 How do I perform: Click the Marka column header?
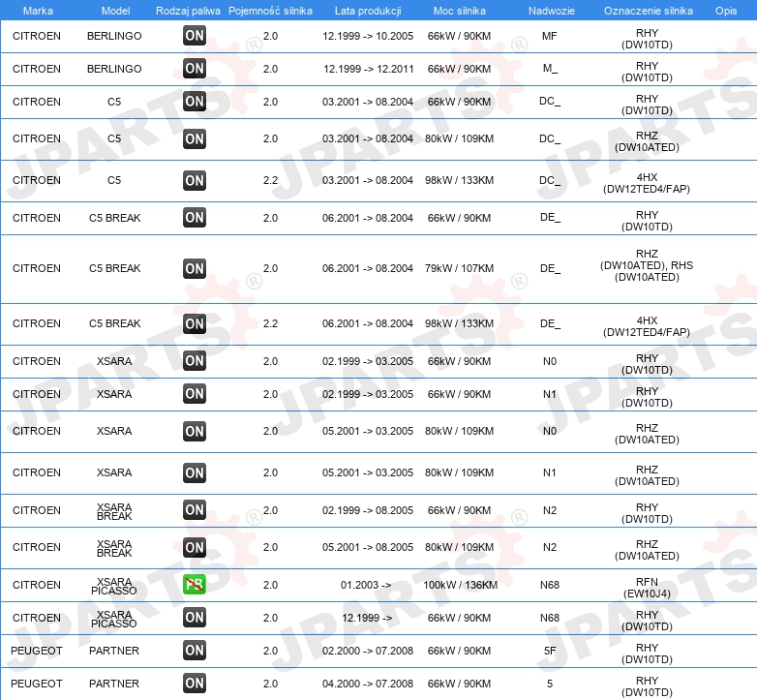pyautogui.click(x=38, y=11)
